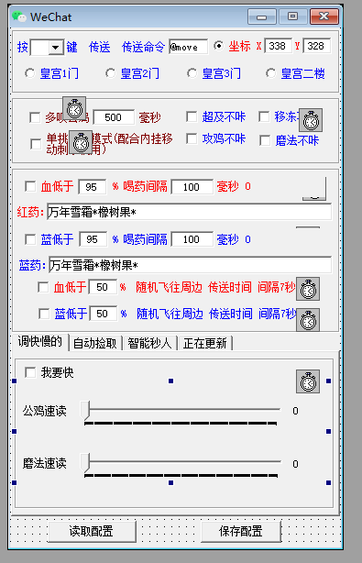The height and width of the screenshot is (563, 362).
Task: Click the 磨法速读 slider handle
Action: click(x=85, y=463)
